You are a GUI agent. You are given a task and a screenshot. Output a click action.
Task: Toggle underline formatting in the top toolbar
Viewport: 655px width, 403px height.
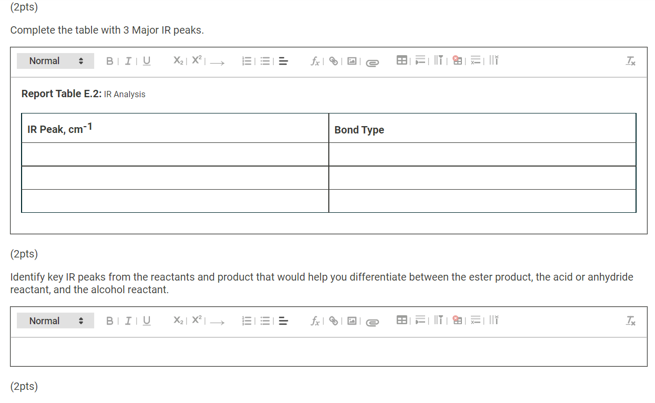(x=146, y=60)
